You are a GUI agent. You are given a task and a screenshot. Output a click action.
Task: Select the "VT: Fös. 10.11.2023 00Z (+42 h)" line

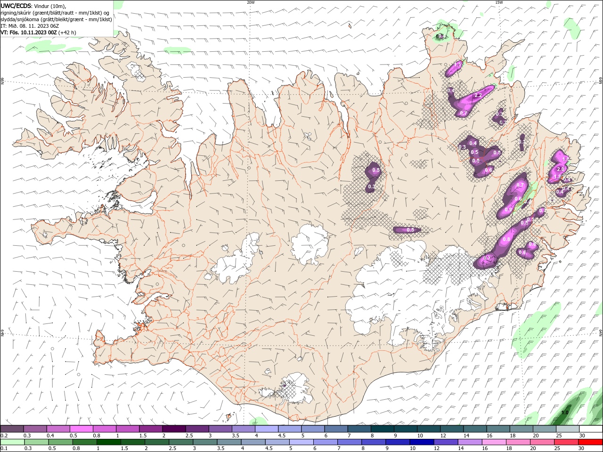[38, 32]
